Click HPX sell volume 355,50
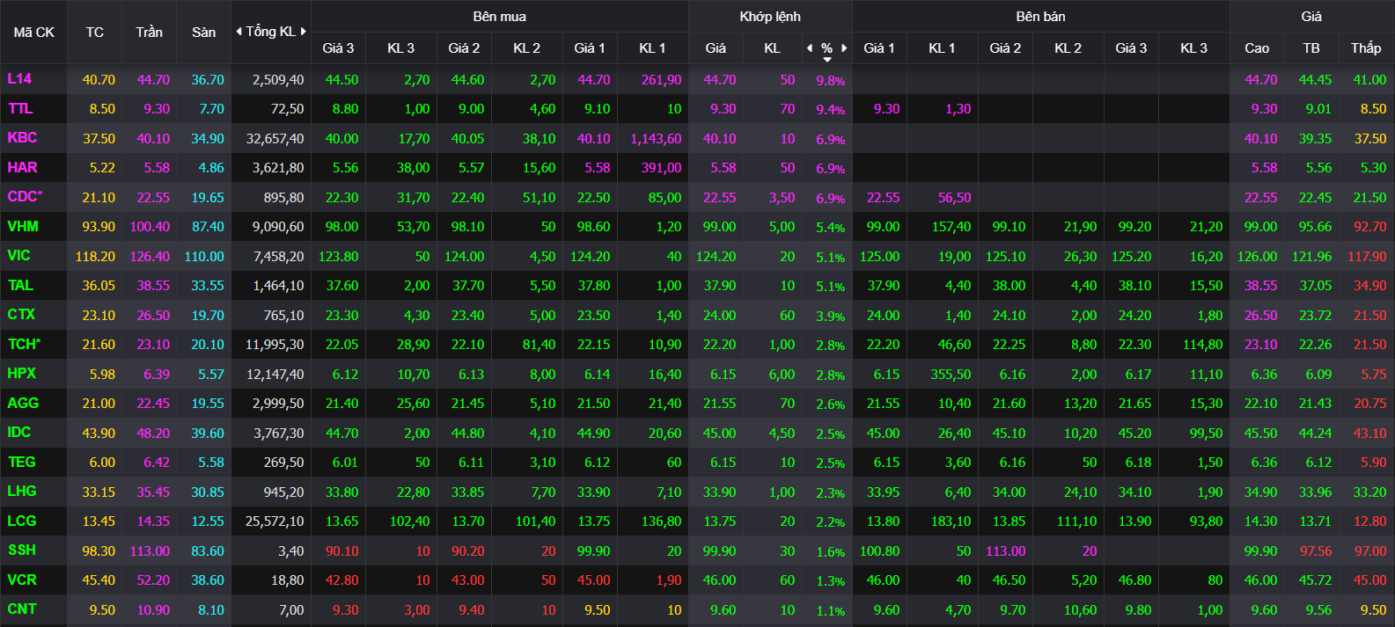 tap(951, 375)
